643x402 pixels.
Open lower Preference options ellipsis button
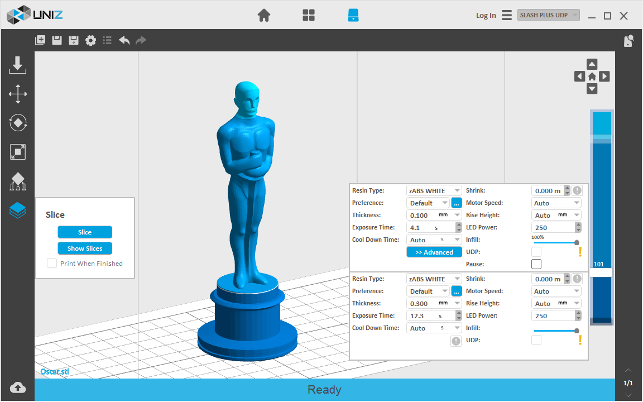point(457,291)
